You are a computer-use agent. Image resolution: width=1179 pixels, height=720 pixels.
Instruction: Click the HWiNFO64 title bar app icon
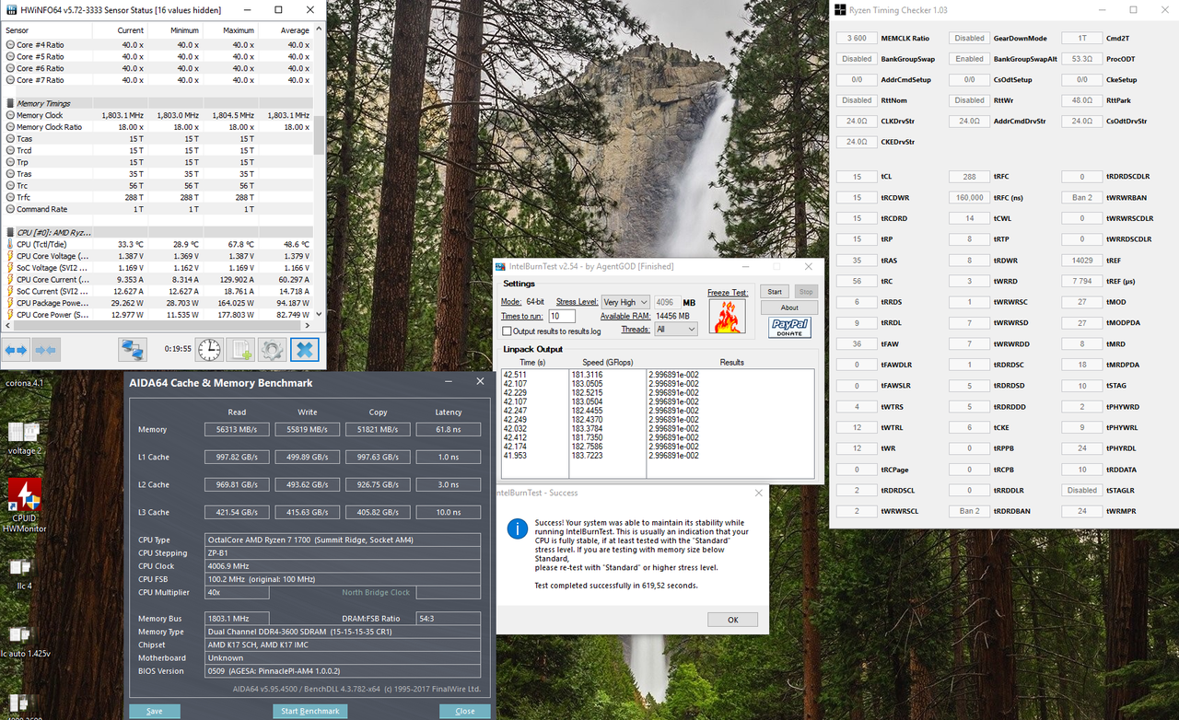12,10
